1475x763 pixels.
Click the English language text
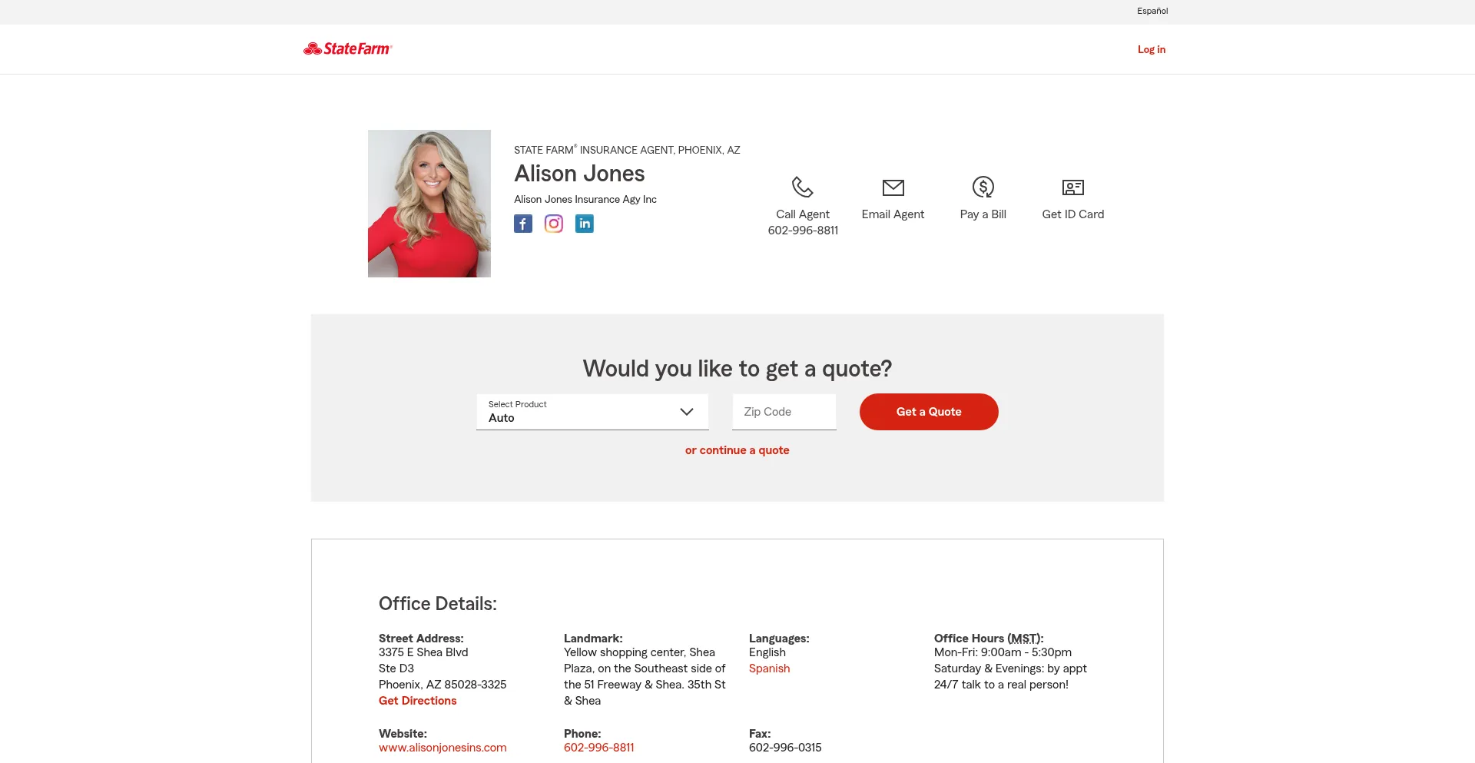pos(767,652)
